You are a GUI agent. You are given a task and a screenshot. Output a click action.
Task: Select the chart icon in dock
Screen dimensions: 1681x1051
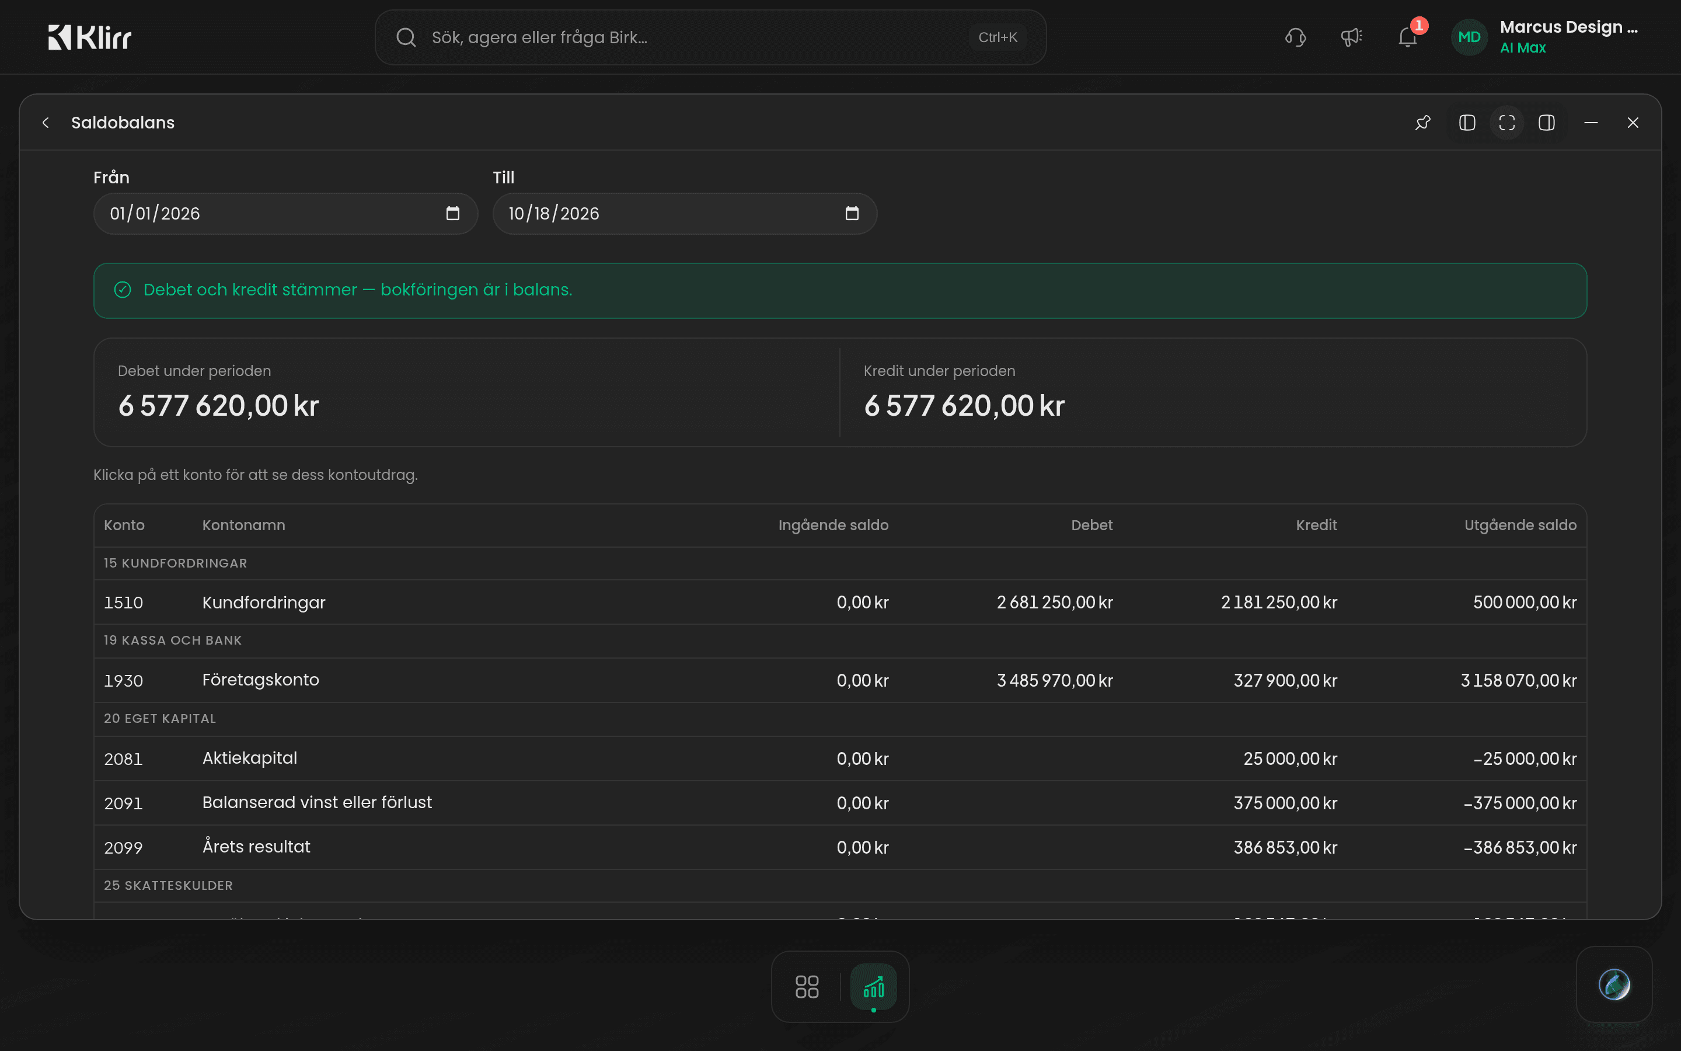point(873,986)
